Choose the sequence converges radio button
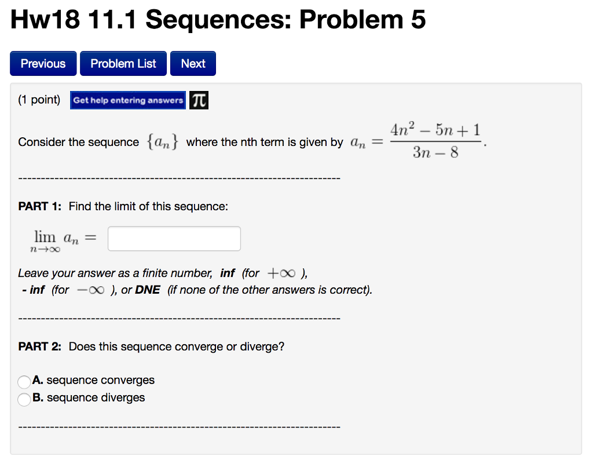Image resolution: width=593 pixels, height=464 pixels. pos(24,381)
